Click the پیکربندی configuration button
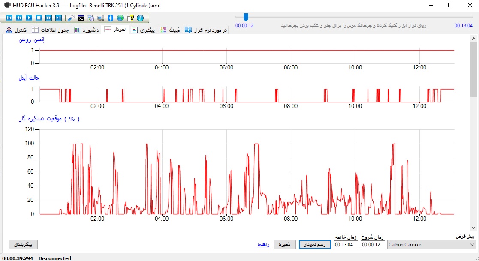The height and width of the screenshot is (261, 479). coord(23,245)
